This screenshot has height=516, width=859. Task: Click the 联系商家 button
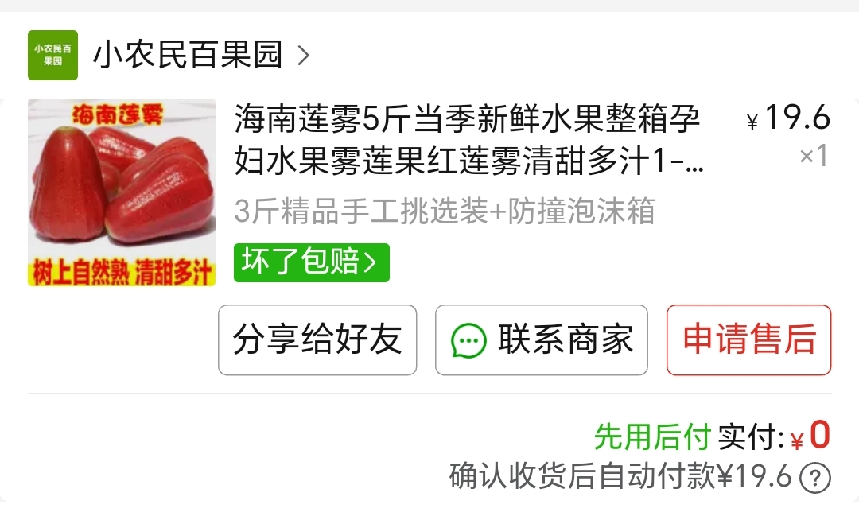[542, 339]
